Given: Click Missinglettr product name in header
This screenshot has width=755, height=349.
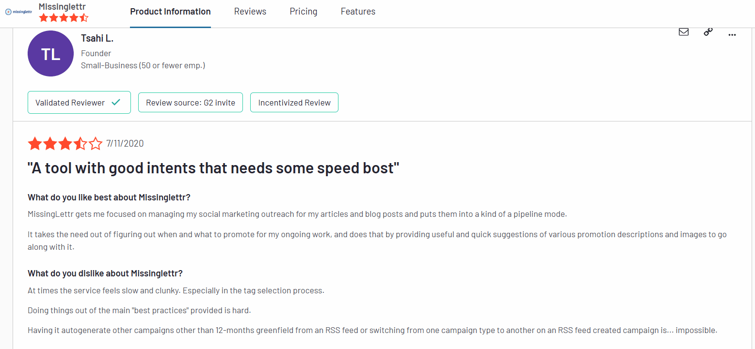Looking at the screenshot, I should 62,6.
